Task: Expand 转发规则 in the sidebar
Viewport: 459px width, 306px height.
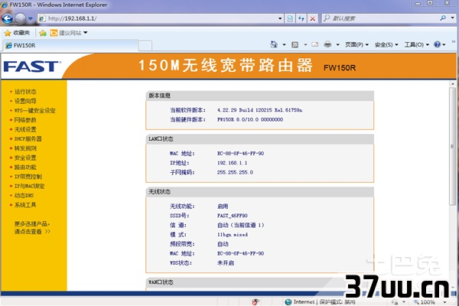Action: pyautogui.click(x=25, y=148)
